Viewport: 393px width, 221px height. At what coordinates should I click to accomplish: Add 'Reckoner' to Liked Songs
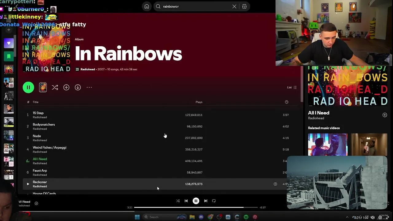click(275, 184)
